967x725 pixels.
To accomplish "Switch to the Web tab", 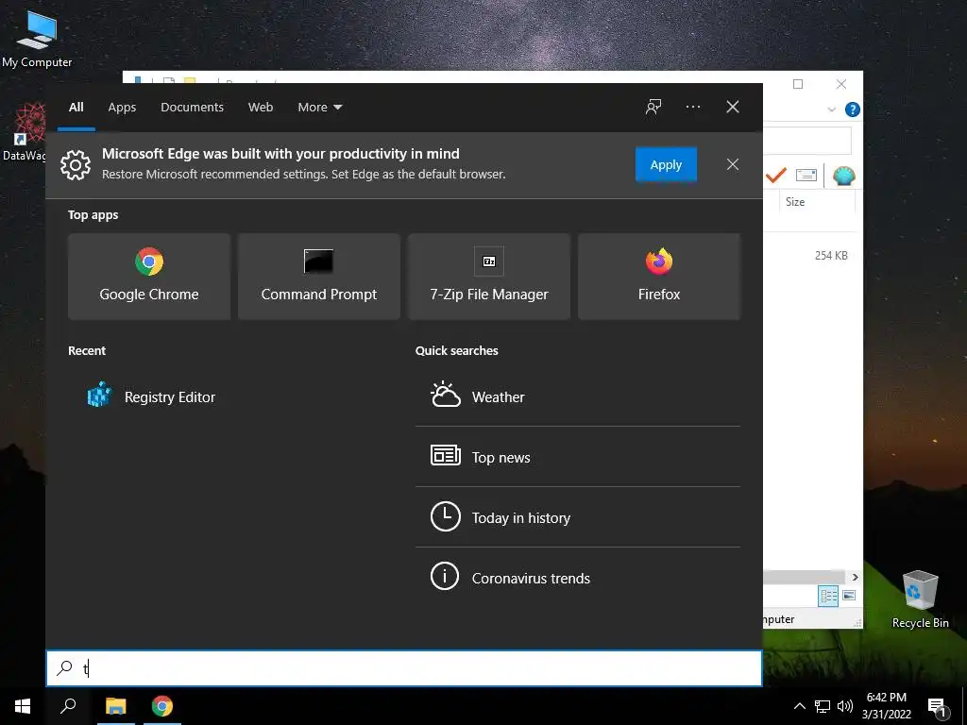I will pos(261,108).
